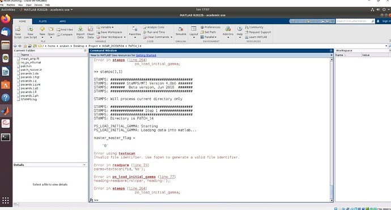Click the line 19 link
Screen dimensions: 391x210
tap(140, 165)
